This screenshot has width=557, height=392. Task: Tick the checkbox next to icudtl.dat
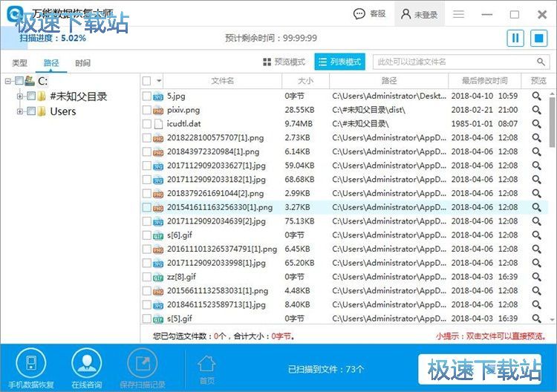click(x=146, y=124)
